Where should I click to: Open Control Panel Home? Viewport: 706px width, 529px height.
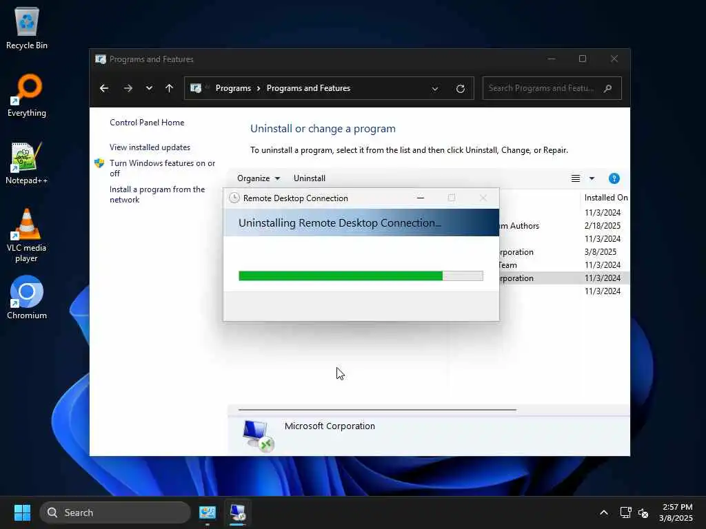tap(147, 123)
